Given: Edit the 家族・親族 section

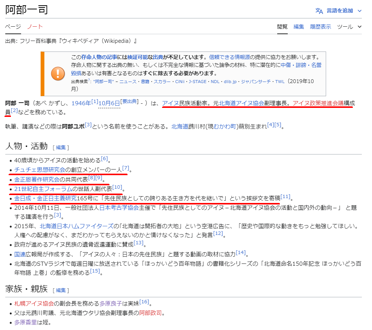Looking at the screenshot, I should (61, 291).
